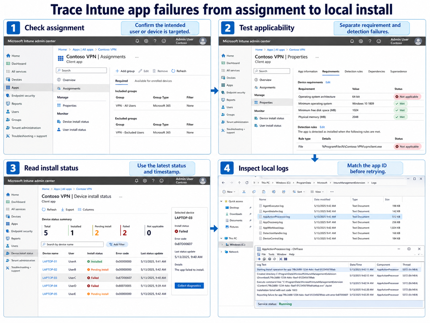
Task: Open the Detection rules tab
Action: [354, 71]
